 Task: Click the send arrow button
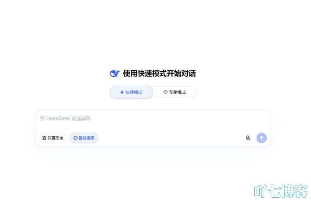(262, 138)
